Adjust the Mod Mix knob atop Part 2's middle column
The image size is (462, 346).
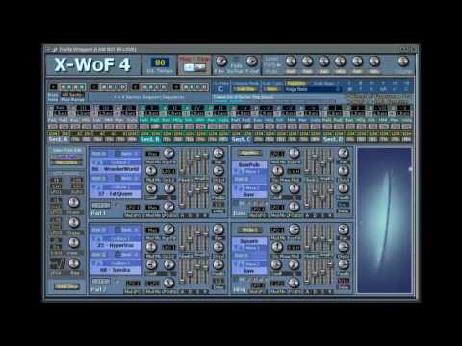pos(168,230)
